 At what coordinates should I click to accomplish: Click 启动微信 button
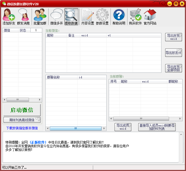click(x=22, y=110)
